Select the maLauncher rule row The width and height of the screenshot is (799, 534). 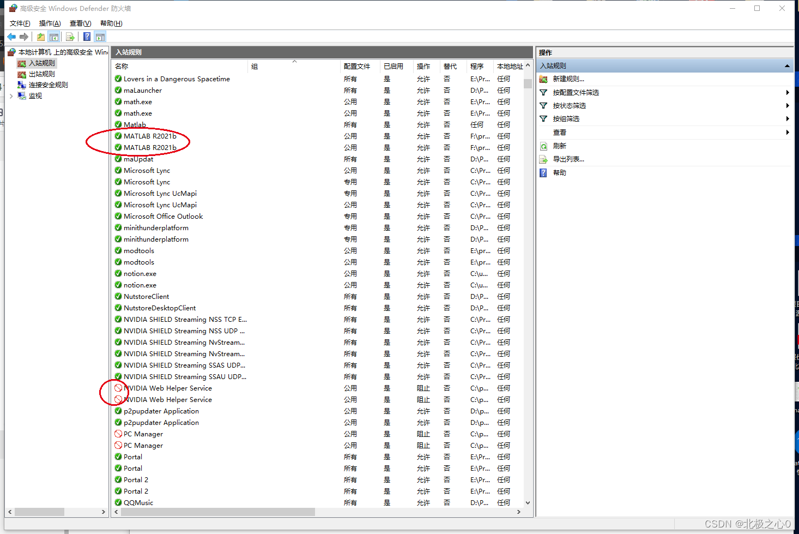pyautogui.click(x=318, y=91)
